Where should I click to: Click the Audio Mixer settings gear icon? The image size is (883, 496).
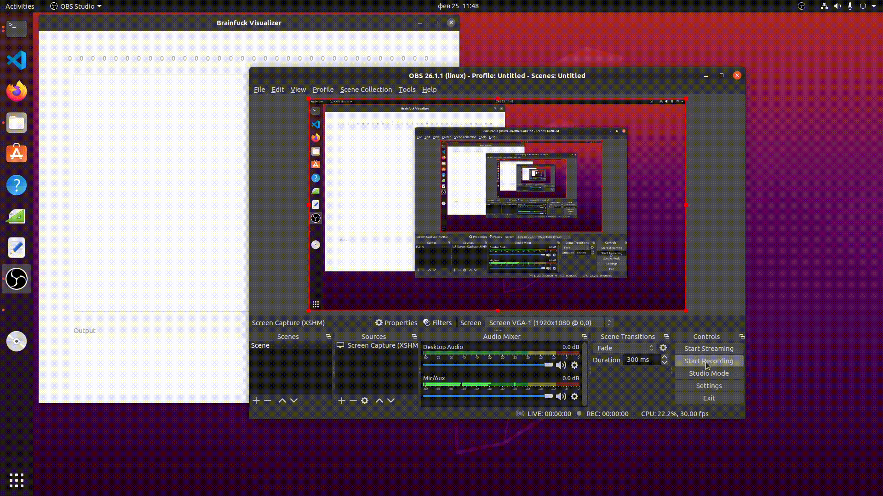click(x=573, y=365)
